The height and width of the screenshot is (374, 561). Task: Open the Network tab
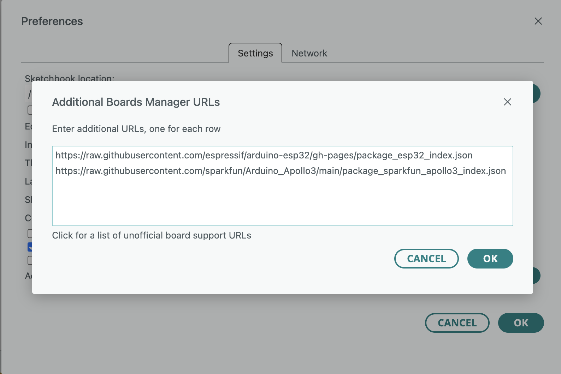pos(309,53)
